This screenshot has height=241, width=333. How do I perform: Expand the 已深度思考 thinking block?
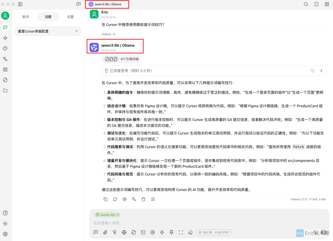(214, 71)
